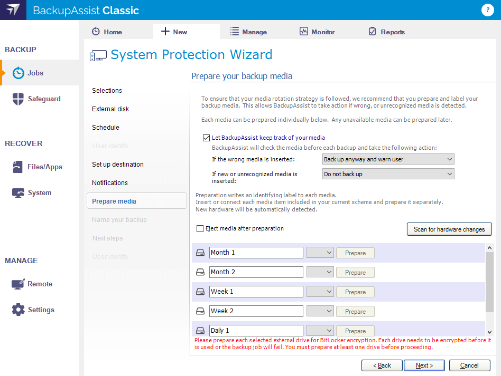Click the media list scroll up arrow

(489, 248)
